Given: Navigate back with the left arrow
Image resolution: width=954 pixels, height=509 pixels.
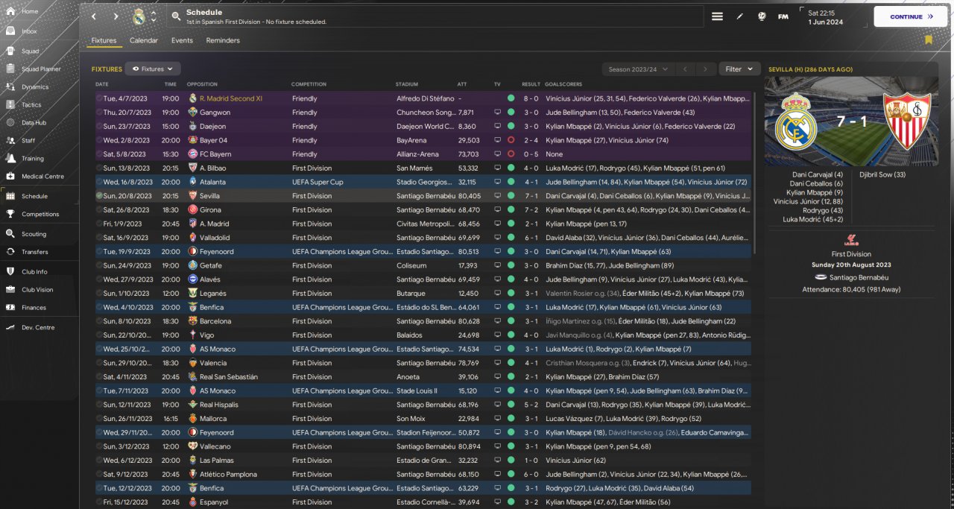Looking at the screenshot, I should click(x=93, y=16).
